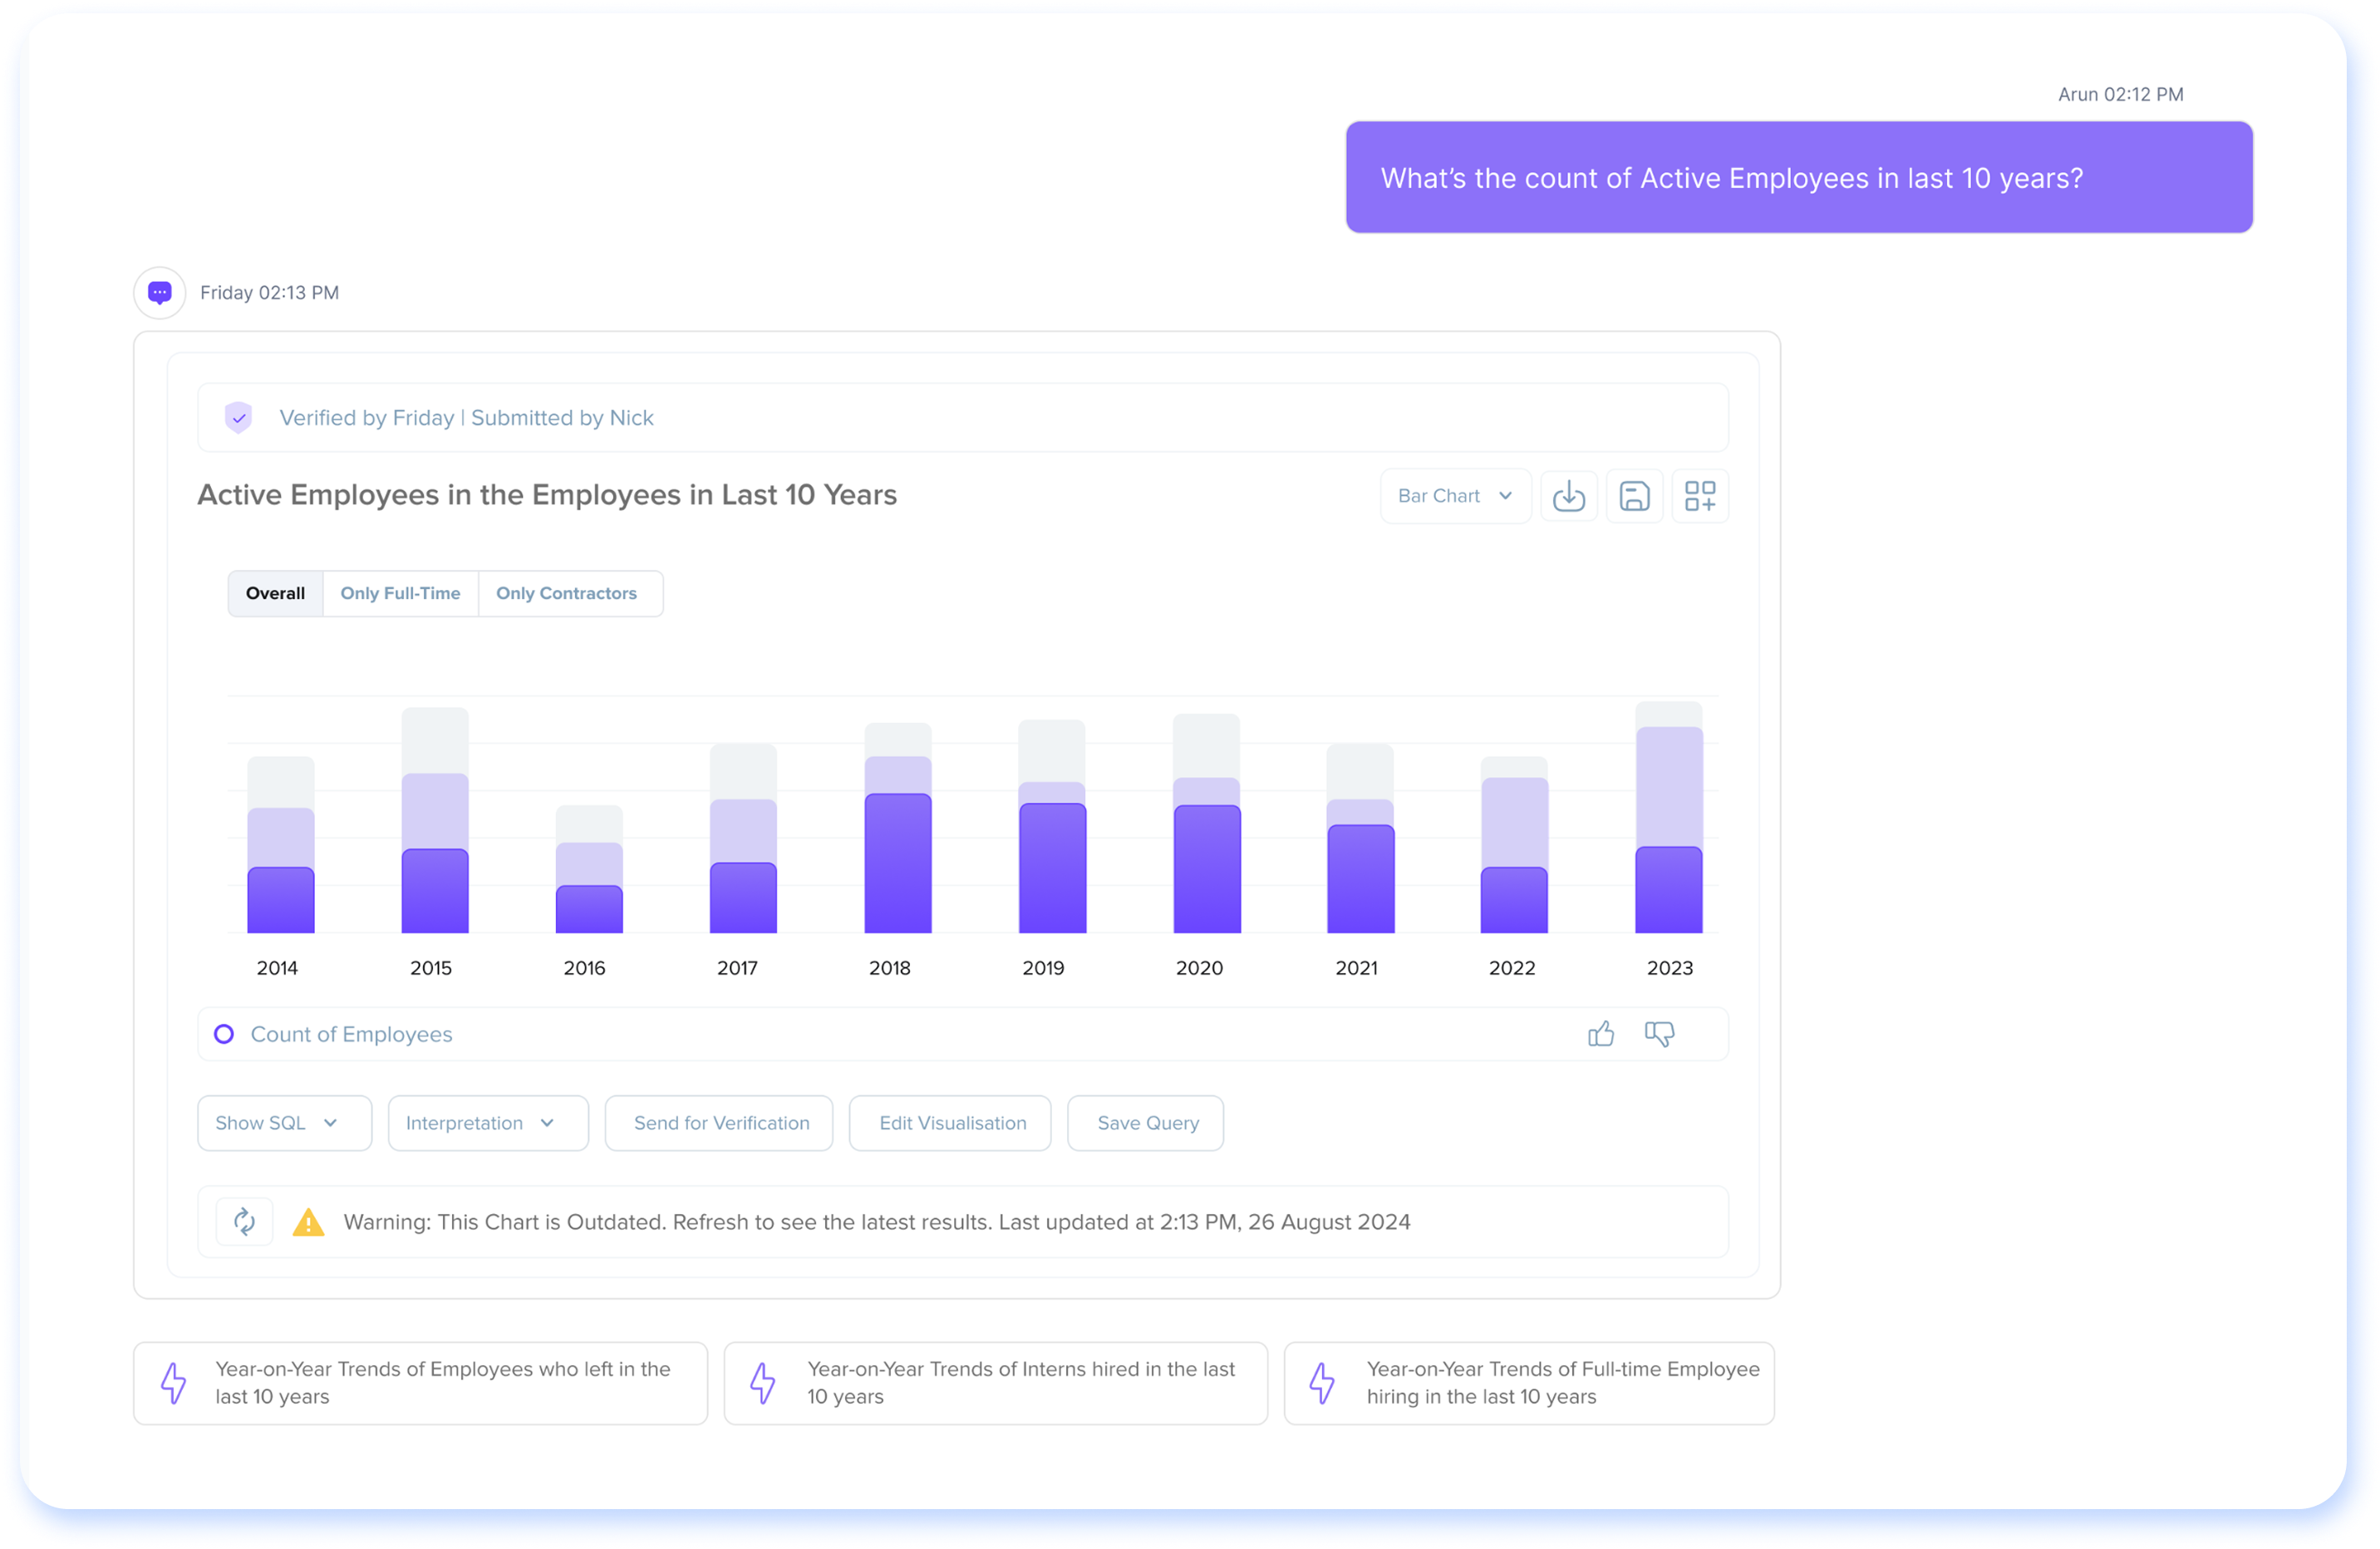Add chart to dashboard grid icon
Image resolution: width=2380 pixels, height=1549 pixels.
pyautogui.click(x=1699, y=496)
